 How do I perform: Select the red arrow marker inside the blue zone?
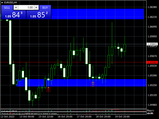(93, 84)
